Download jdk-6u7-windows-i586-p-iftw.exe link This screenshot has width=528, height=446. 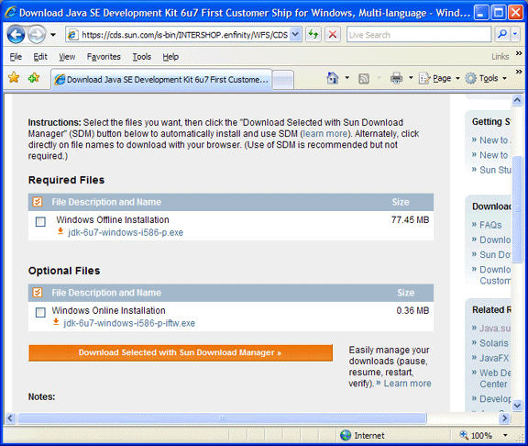point(129,323)
